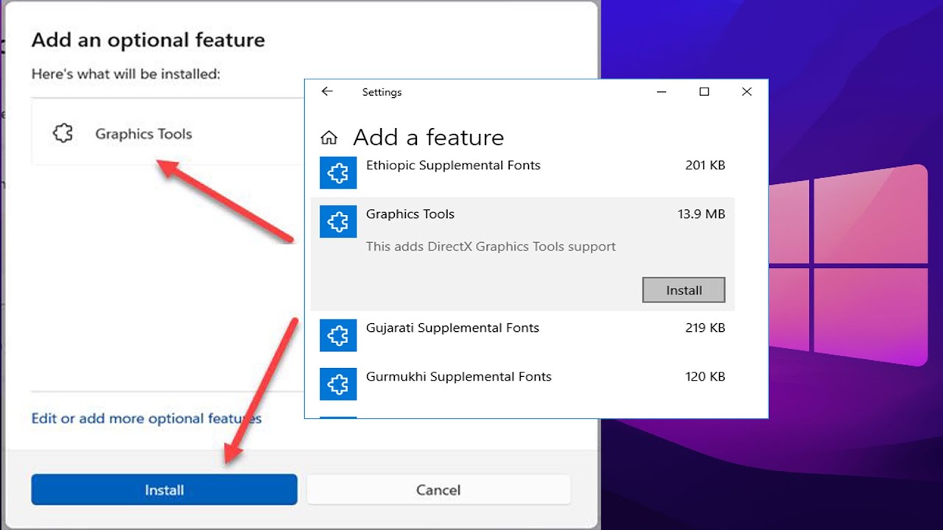Screen dimensions: 943x530
Task: Click 'Graphics Tools' text in install list
Action: pos(144,134)
